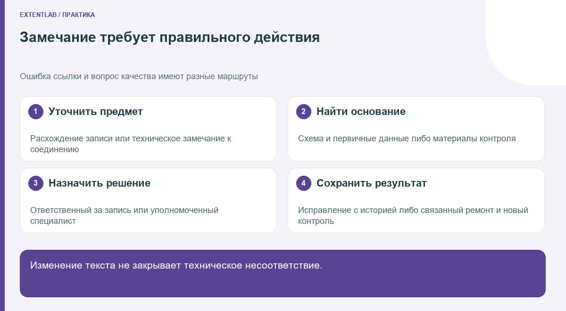Click the purple banner 'Изменение текста не закрывает'

pyautogui.click(x=283, y=273)
